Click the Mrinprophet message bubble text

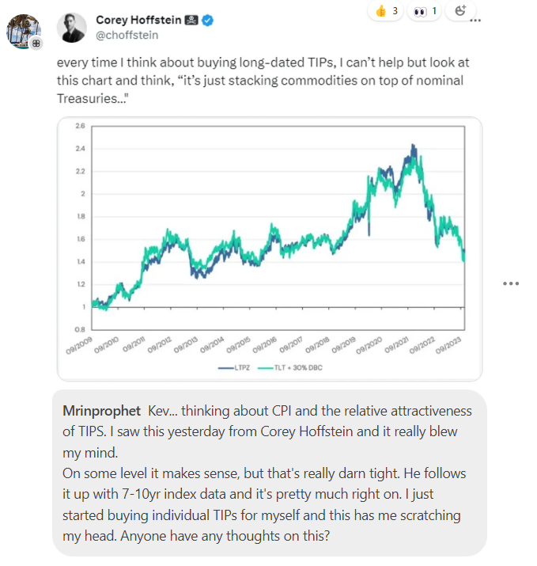267,473
